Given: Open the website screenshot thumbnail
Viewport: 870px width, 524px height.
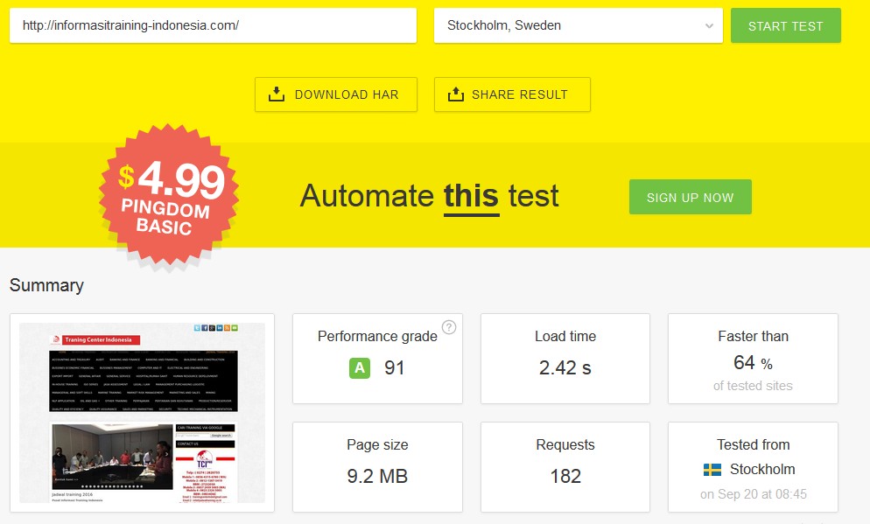Looking at the screenshot, I should tap(142, 413).
